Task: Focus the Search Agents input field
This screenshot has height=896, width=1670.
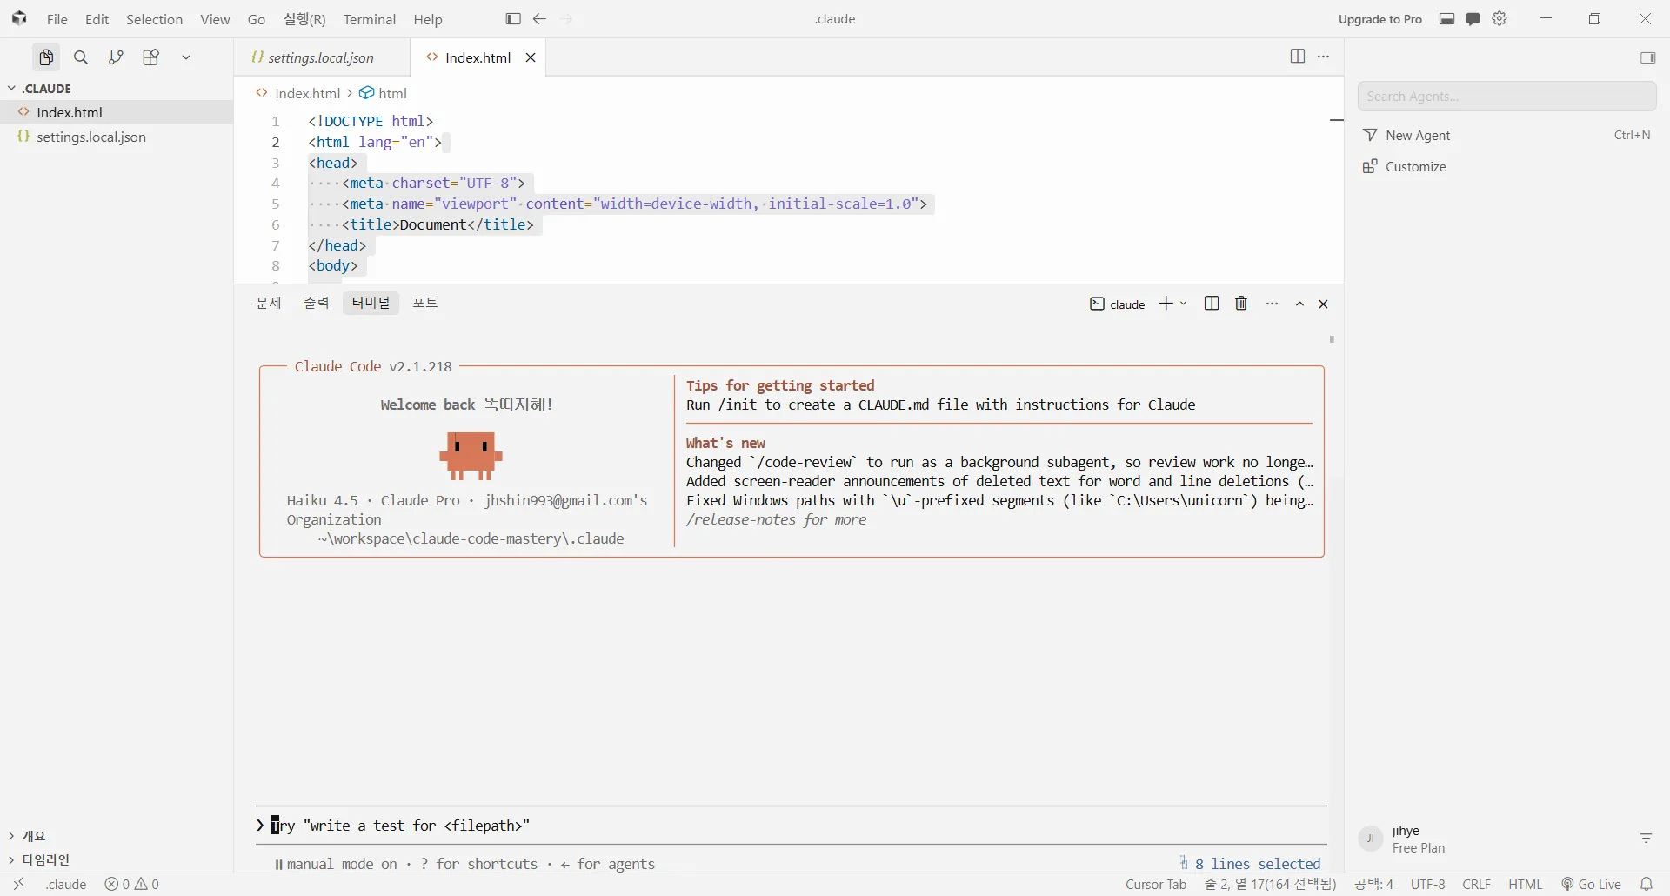Action: pyautogui.click(x=1506, y=97)
